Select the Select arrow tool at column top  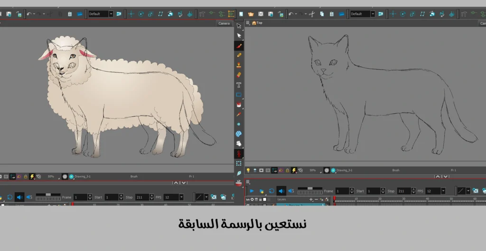coord(239,26)
